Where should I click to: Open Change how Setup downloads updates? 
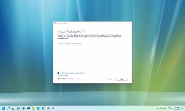point(69,44)
